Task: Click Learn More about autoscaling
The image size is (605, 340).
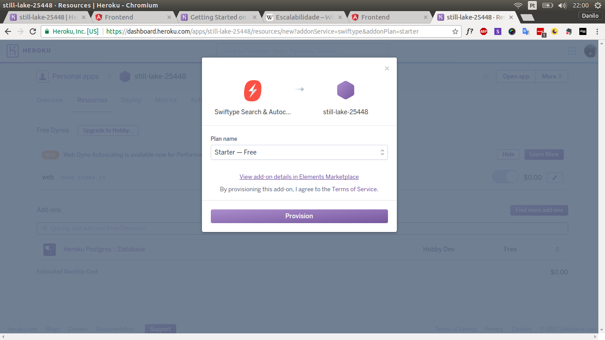Action: pos(544,155)
